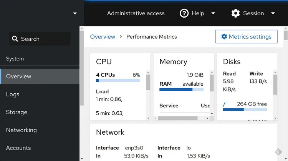Screen dimensions: 288x161
Task: Click the gear icon in Metrics settings
Action: (224, 37)
